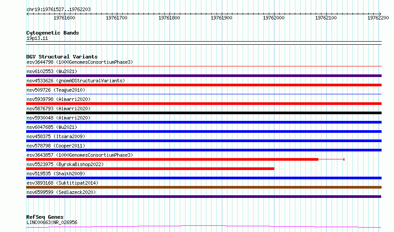Viewport: 394px width, 232px height.
Task: Open variant nsv509726 (Teague2010)
Action: (56, 90)
